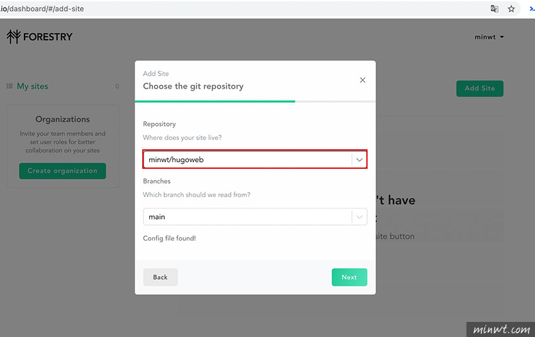Viewport: 535px width, 337px height.
Task: Click the translate page icon in address bar
Action: coord(494,9)
